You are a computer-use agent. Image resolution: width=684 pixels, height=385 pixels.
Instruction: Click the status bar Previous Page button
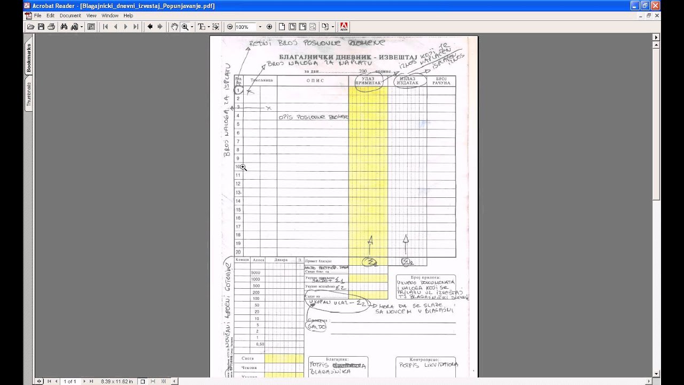point(56,381)
